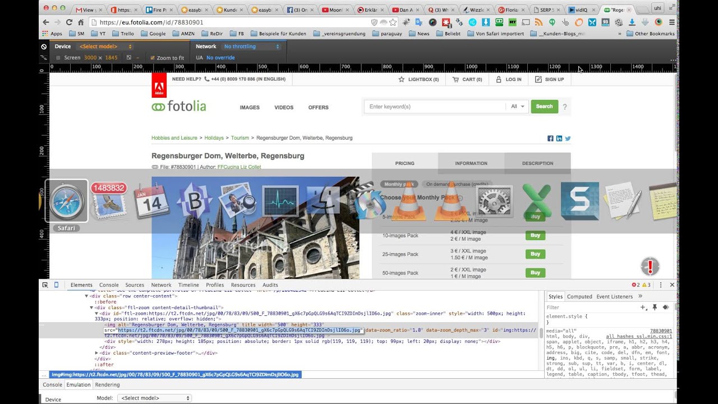Uncheck the Zoom to fit checkbox
Screen dimensions: 718x404
[x=153, y=58]
